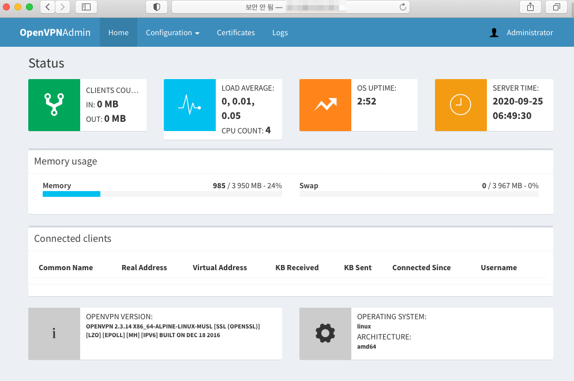Image resolution: width=574 pixels, height=381 pixels.
Task: Click the Administrator account link
Action: (x=530, y=32)
